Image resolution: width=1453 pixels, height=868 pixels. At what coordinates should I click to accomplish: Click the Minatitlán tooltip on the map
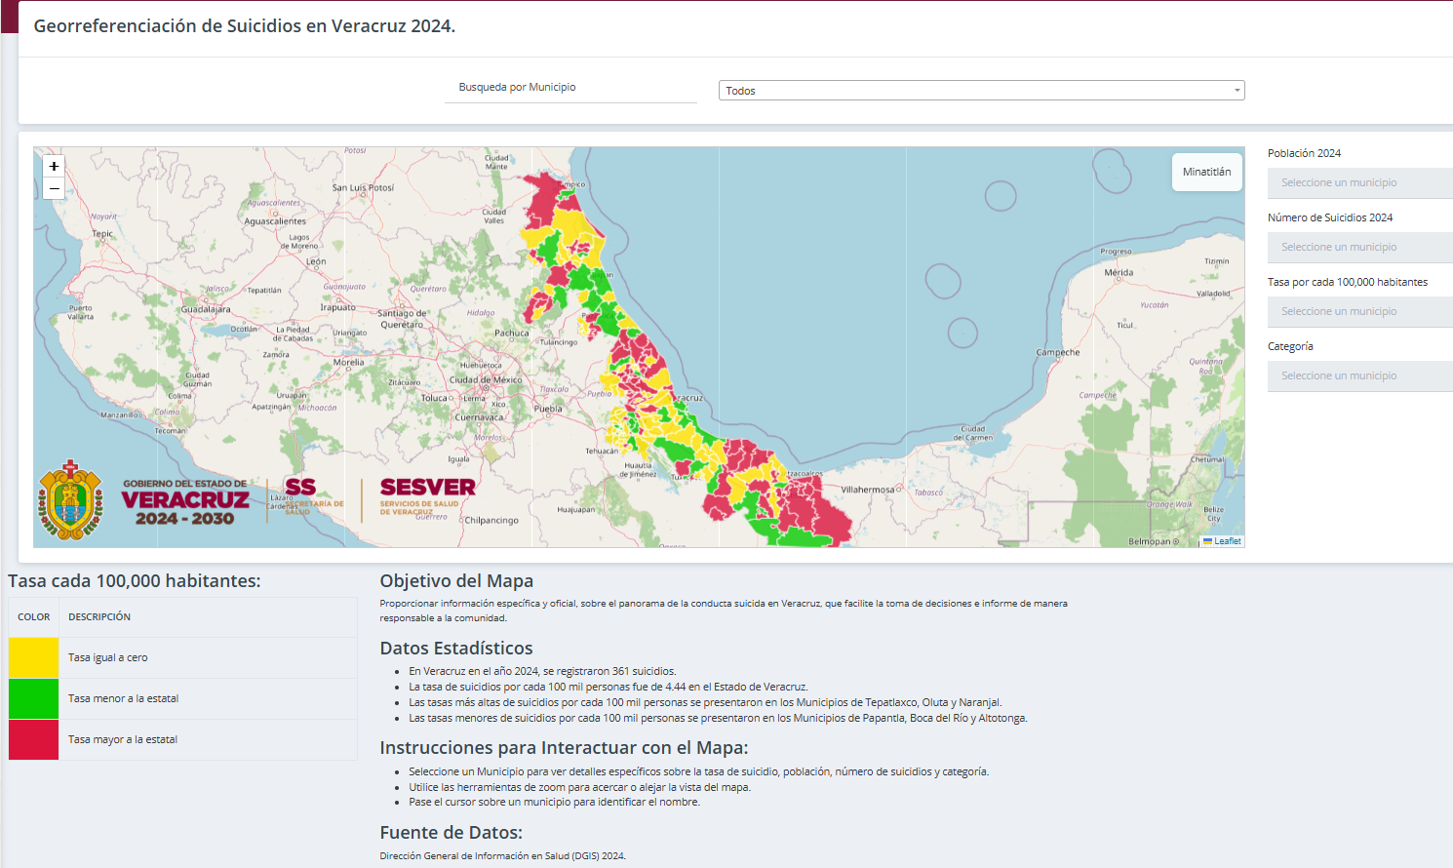[x=1207, y=172]
